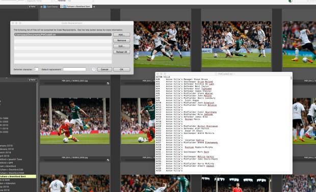Close the Fulham v Brentford Sent tab icon
The width and height of the screenshot is (316, 192).
(x=62, y=7)
